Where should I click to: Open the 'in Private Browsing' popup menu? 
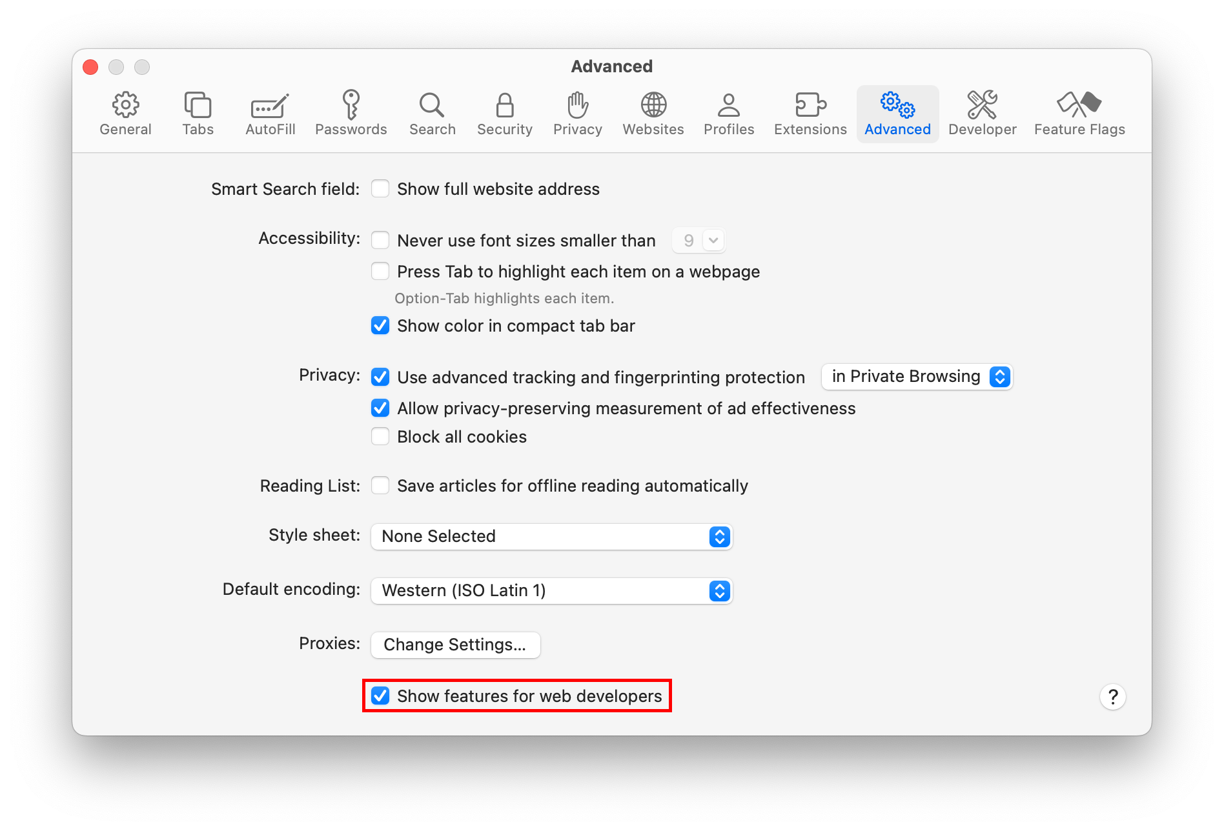pyautogui.click(x=917, y=377)
